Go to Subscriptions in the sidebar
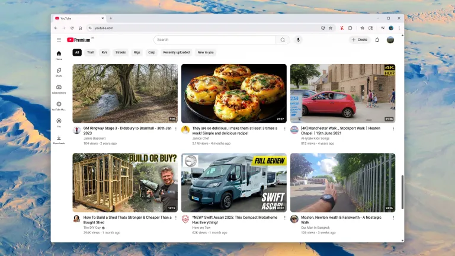The height and width of the screenshot is (256, 455). 59,89
